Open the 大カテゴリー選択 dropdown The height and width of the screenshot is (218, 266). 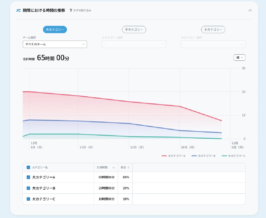pyautogui.click(x=134, y=44)
